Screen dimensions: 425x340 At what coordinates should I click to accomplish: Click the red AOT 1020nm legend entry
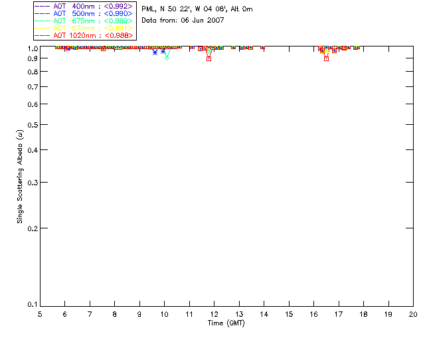(84, 35)
